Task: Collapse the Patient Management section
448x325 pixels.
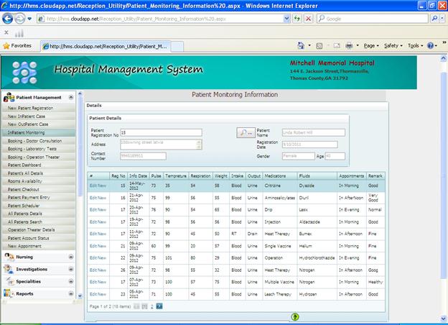Action: [x=70, y=97]
